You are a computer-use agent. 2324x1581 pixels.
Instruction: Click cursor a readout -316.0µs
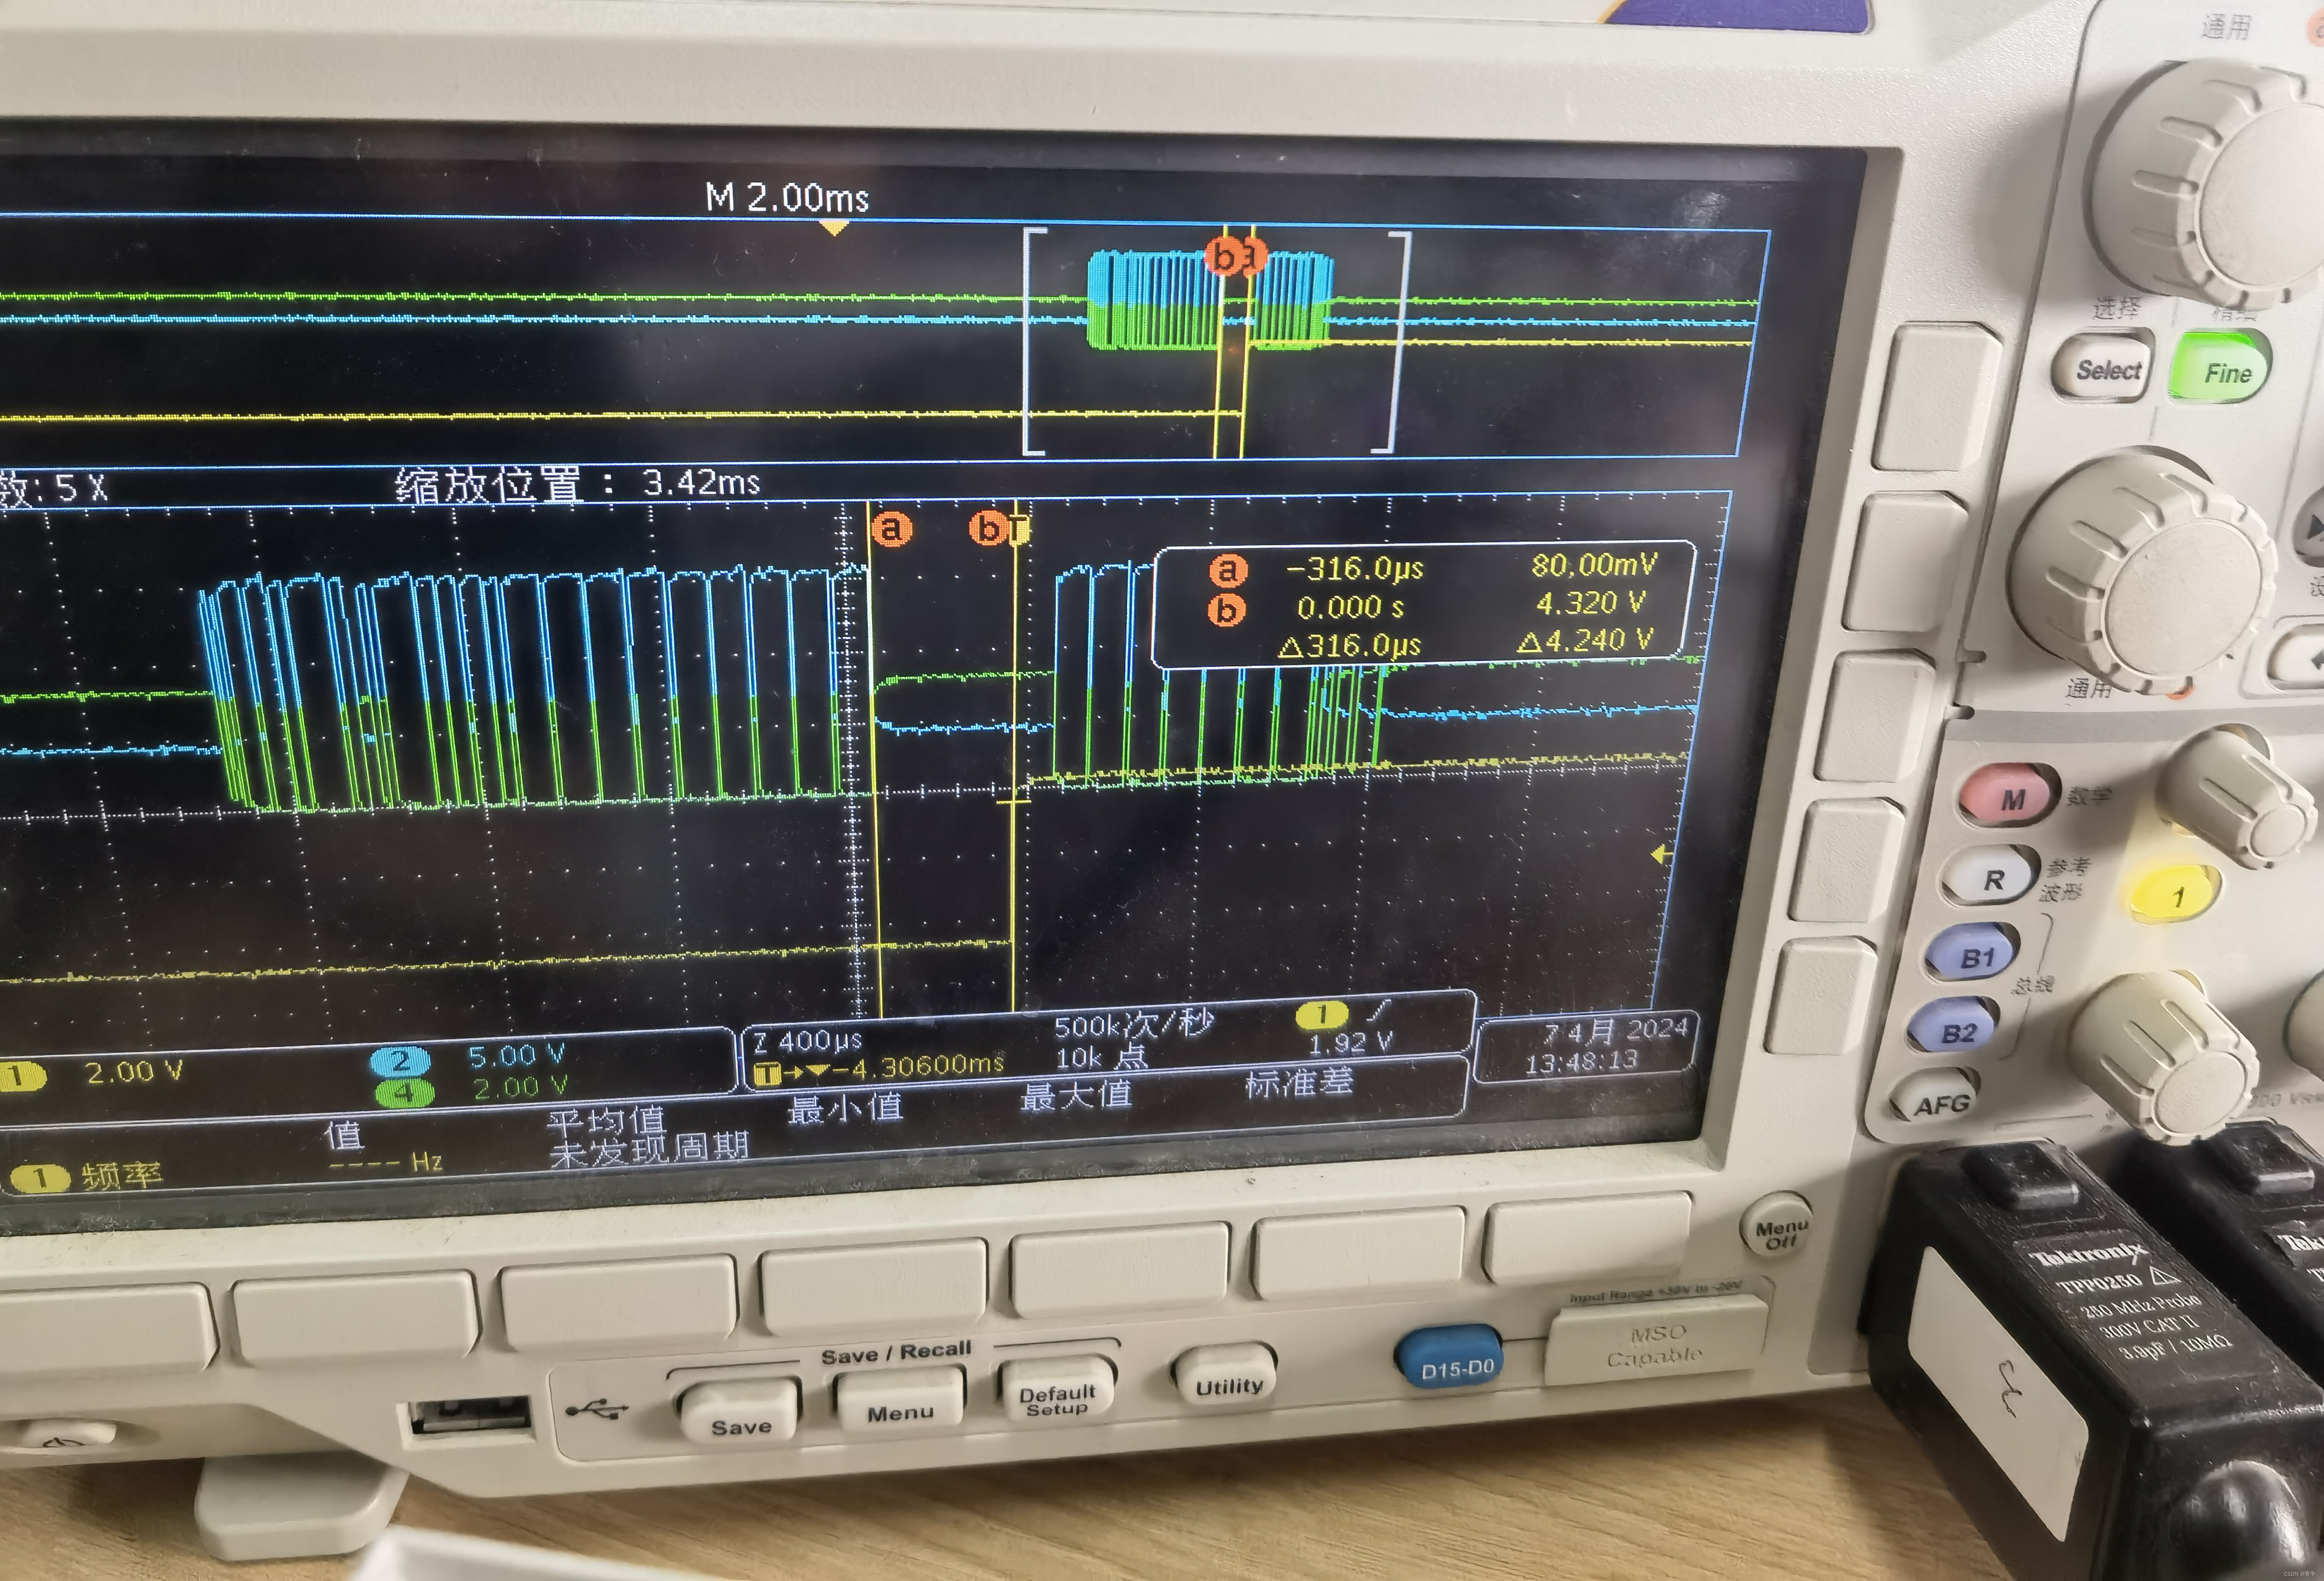(1354, 569)
